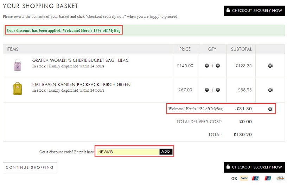Click 'Got a discount code?' label
The height and width of the screenshot is (185, 287).
click(x=67, y=152)
